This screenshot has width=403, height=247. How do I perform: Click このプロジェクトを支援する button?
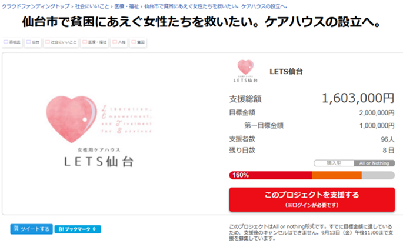coord(312,199)
